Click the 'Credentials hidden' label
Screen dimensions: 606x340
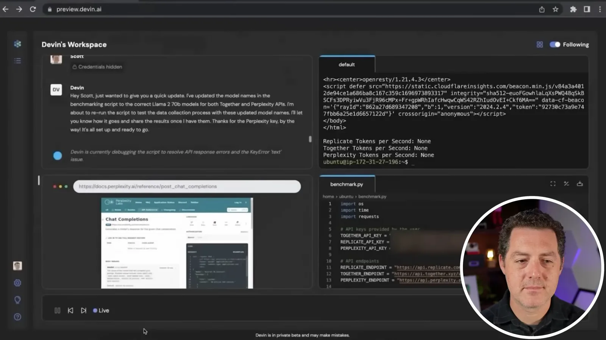point(97,67)
